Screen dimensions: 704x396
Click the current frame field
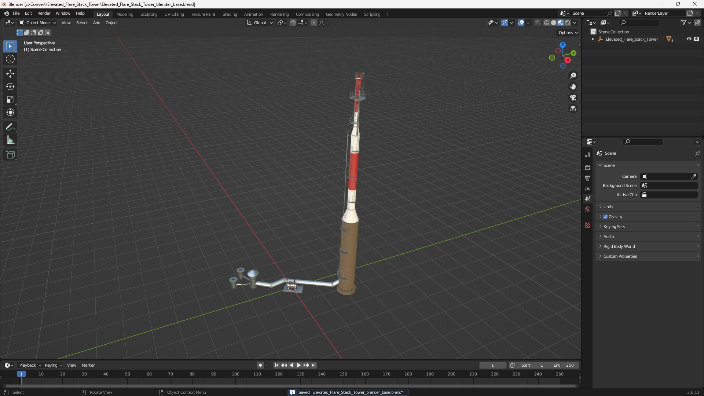[x=493, y=365]
